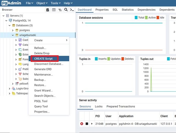Image resolution: width=176 pixels, height=133 pixels.
Task: Click the Filtered Rows toolbar icon
Action: pos(60,10)
